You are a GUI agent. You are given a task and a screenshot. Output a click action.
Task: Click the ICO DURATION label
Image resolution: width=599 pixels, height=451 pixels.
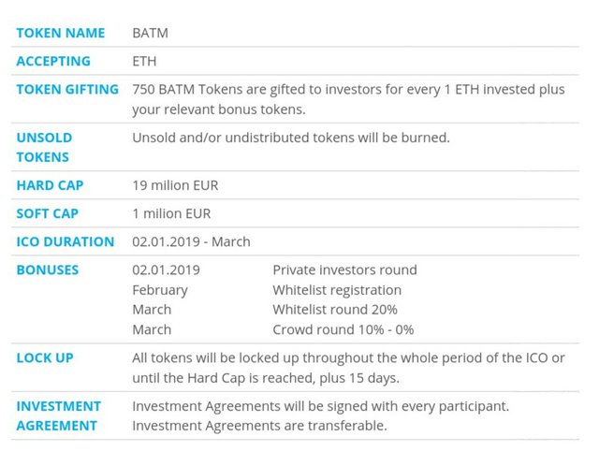66,241
